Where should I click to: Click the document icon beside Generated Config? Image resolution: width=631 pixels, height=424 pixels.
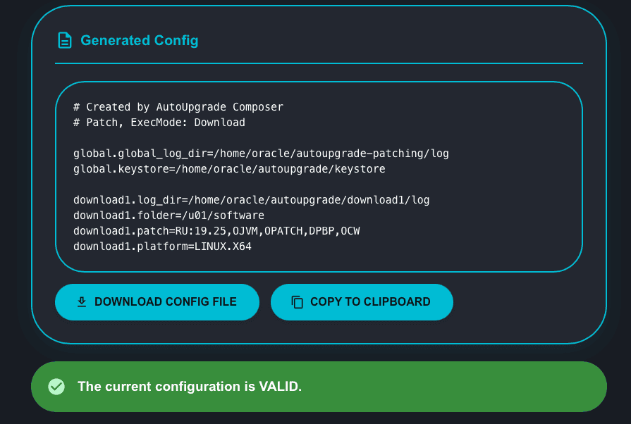64,40
